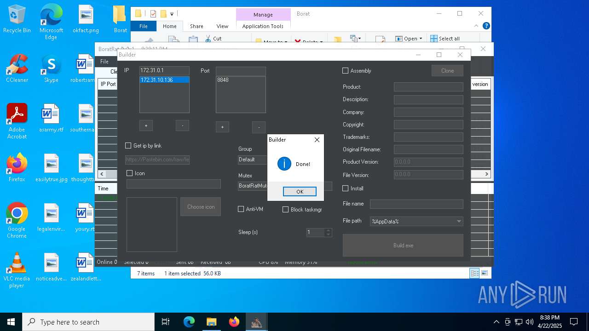
Task: Select the 8848 port entry
Action: pyautogui.click(x=241, y=80)
